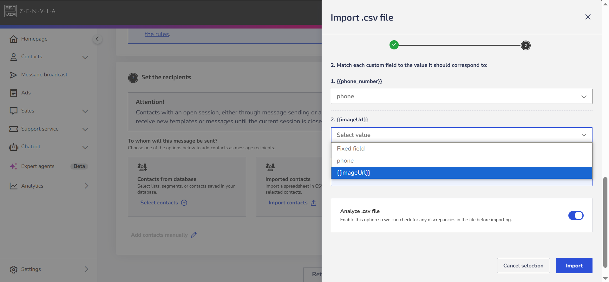Click the completed step one green checkmark
Viewport: 609px width, 282px height.
point(394,45)
